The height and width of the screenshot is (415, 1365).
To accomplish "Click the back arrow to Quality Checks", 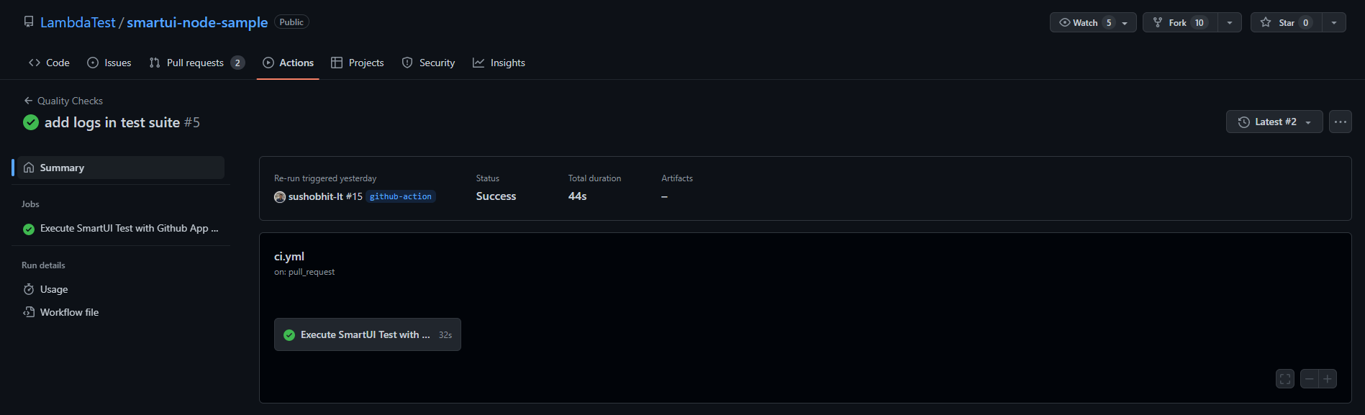I will tap(28, 101).
